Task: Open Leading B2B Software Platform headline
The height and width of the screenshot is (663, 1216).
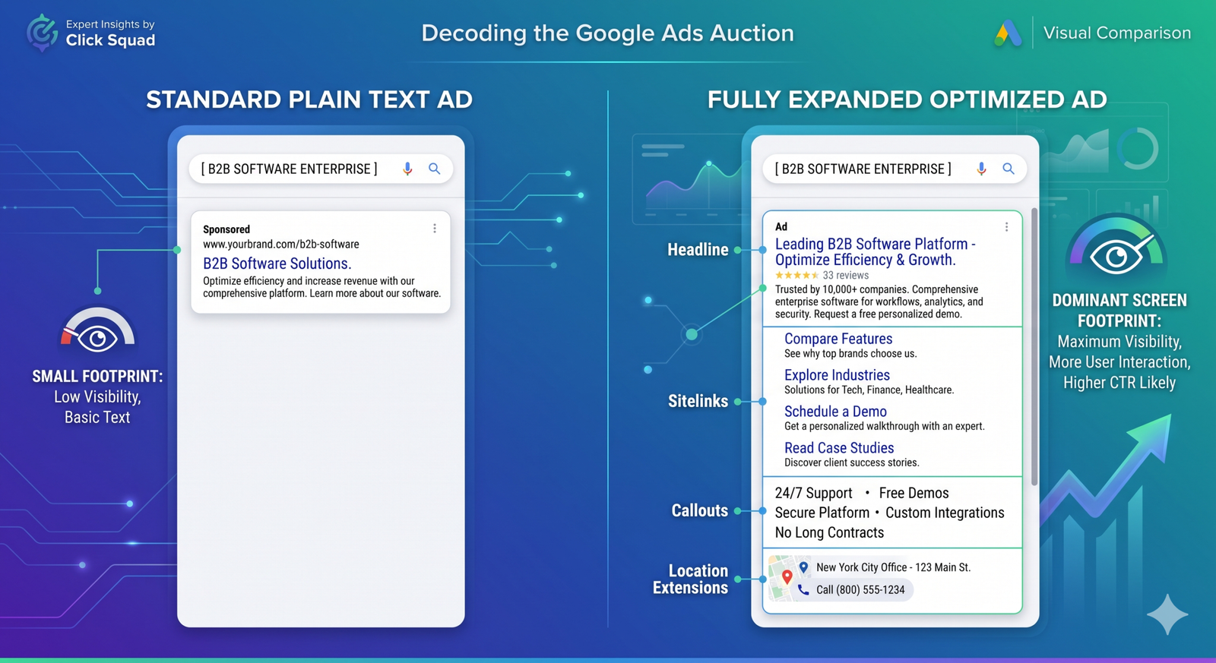Action: pyautogui.click(x=875, y=252)
